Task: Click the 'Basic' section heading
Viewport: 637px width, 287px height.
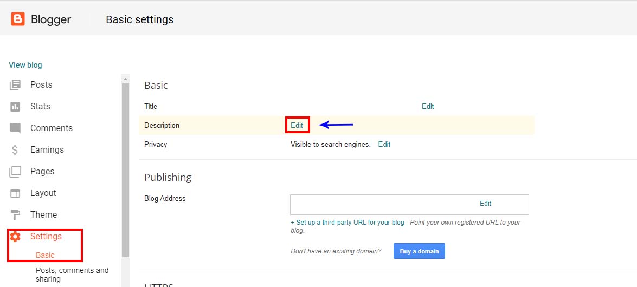Action: (x=156, y=85)
